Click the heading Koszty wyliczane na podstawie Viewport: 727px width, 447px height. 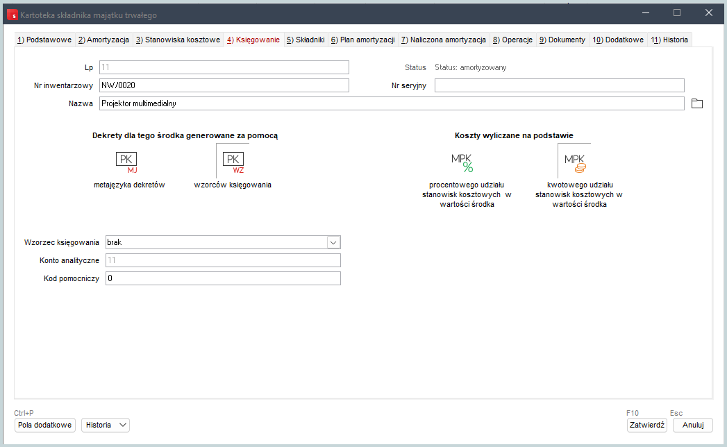coord(514,135)
